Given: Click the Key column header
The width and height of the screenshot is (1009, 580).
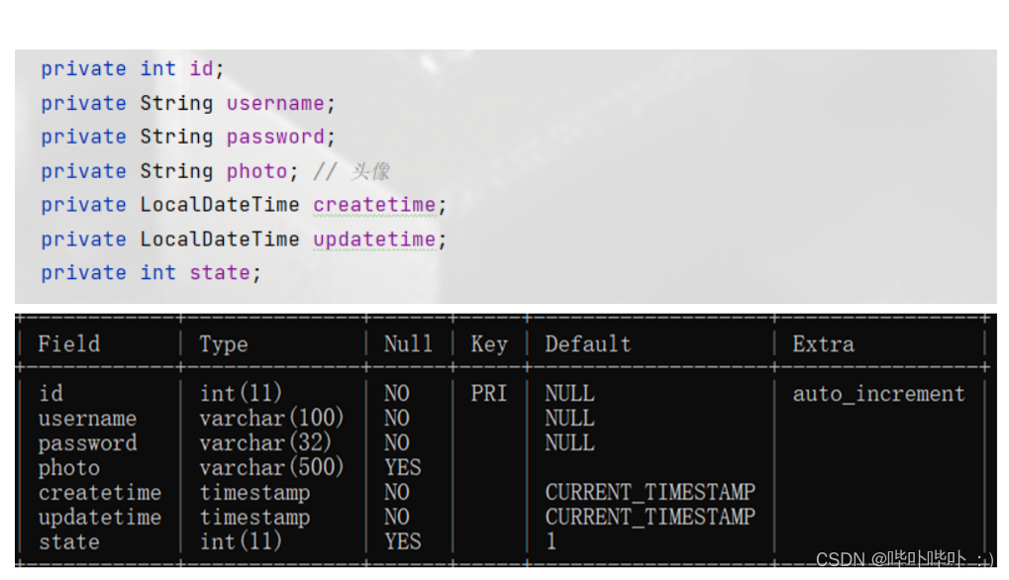Looking at the screenshot, I should point(489,344).
